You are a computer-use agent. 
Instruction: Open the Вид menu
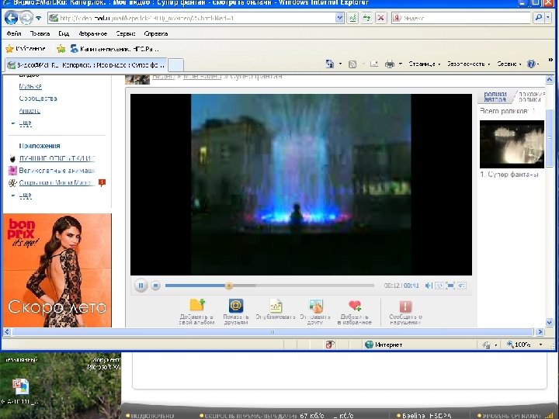(x=64, y=33)
